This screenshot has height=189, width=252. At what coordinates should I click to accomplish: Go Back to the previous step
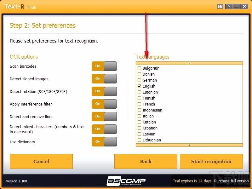(x=146, y=161)
